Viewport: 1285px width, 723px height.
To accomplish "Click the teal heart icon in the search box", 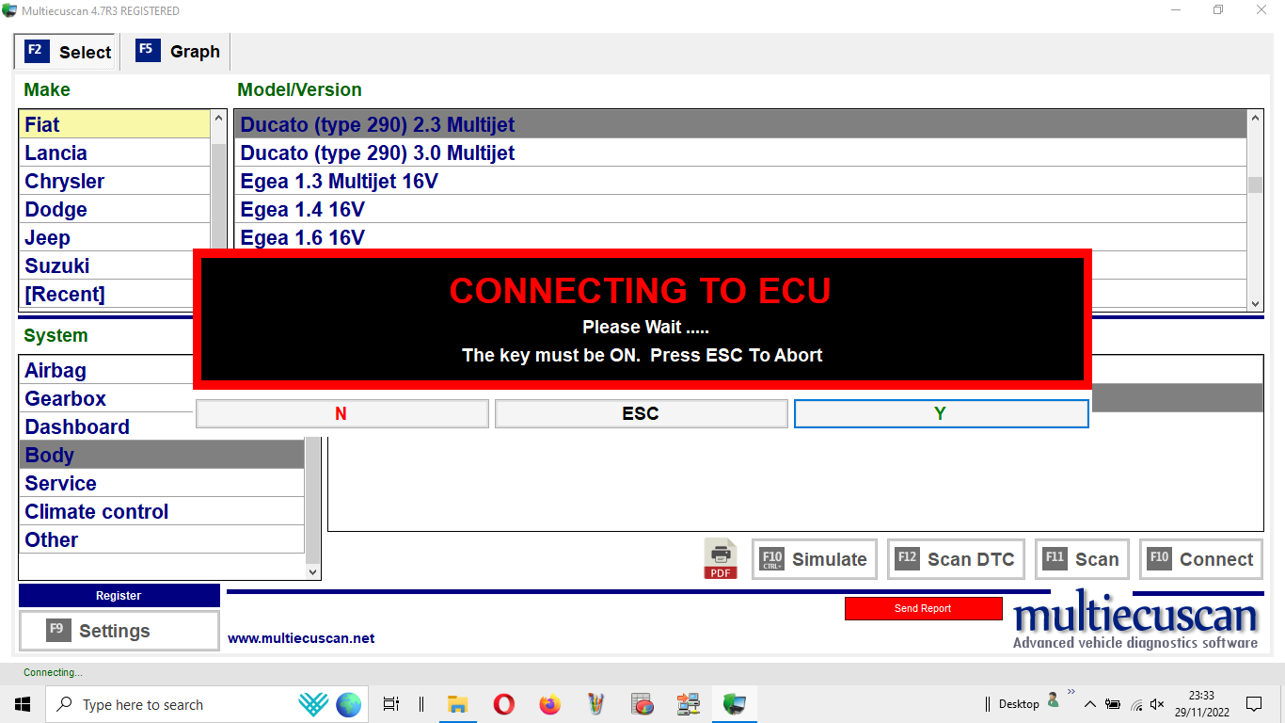I will [x=313, y=704].
